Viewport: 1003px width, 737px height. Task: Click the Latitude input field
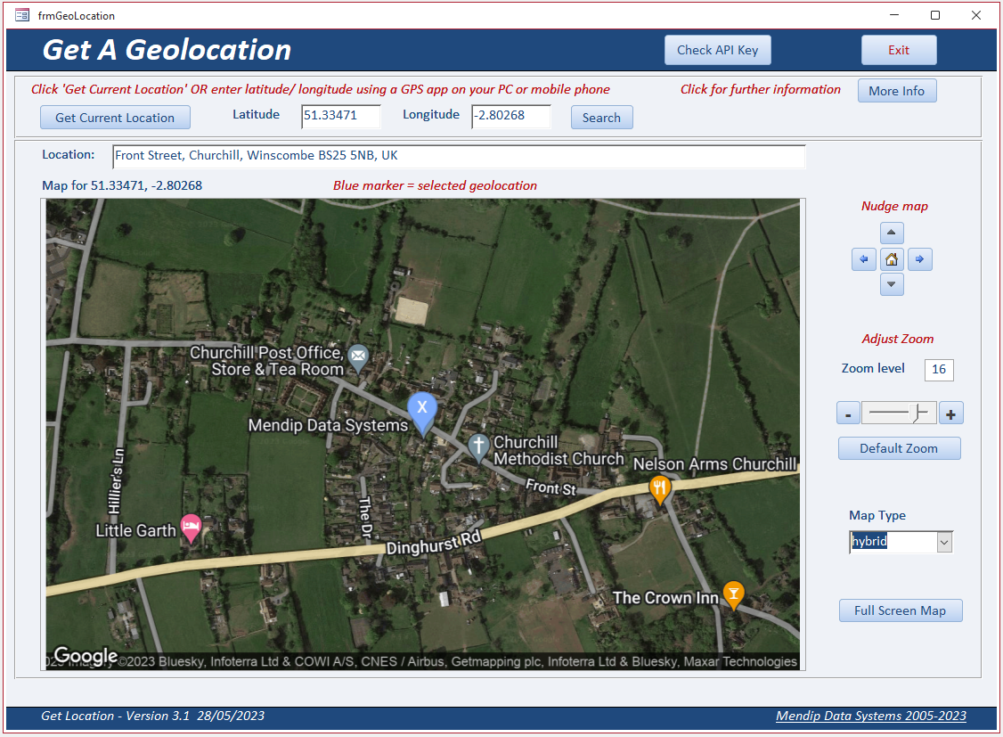[341, 117]
